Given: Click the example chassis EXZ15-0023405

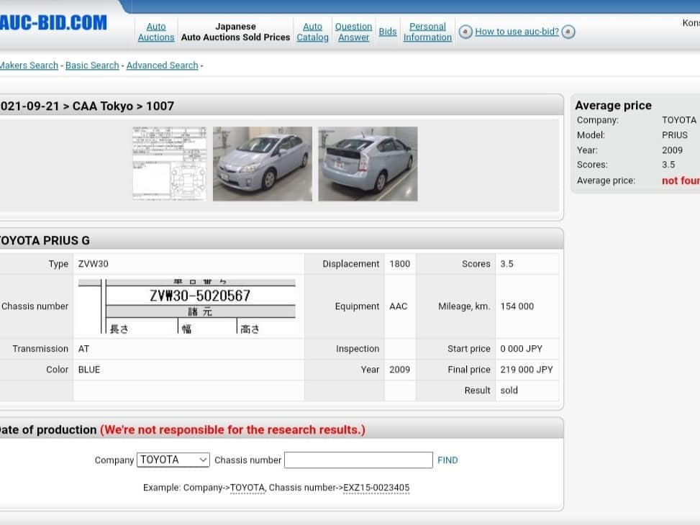Looking at the screenshot, I should pos(376,488).
